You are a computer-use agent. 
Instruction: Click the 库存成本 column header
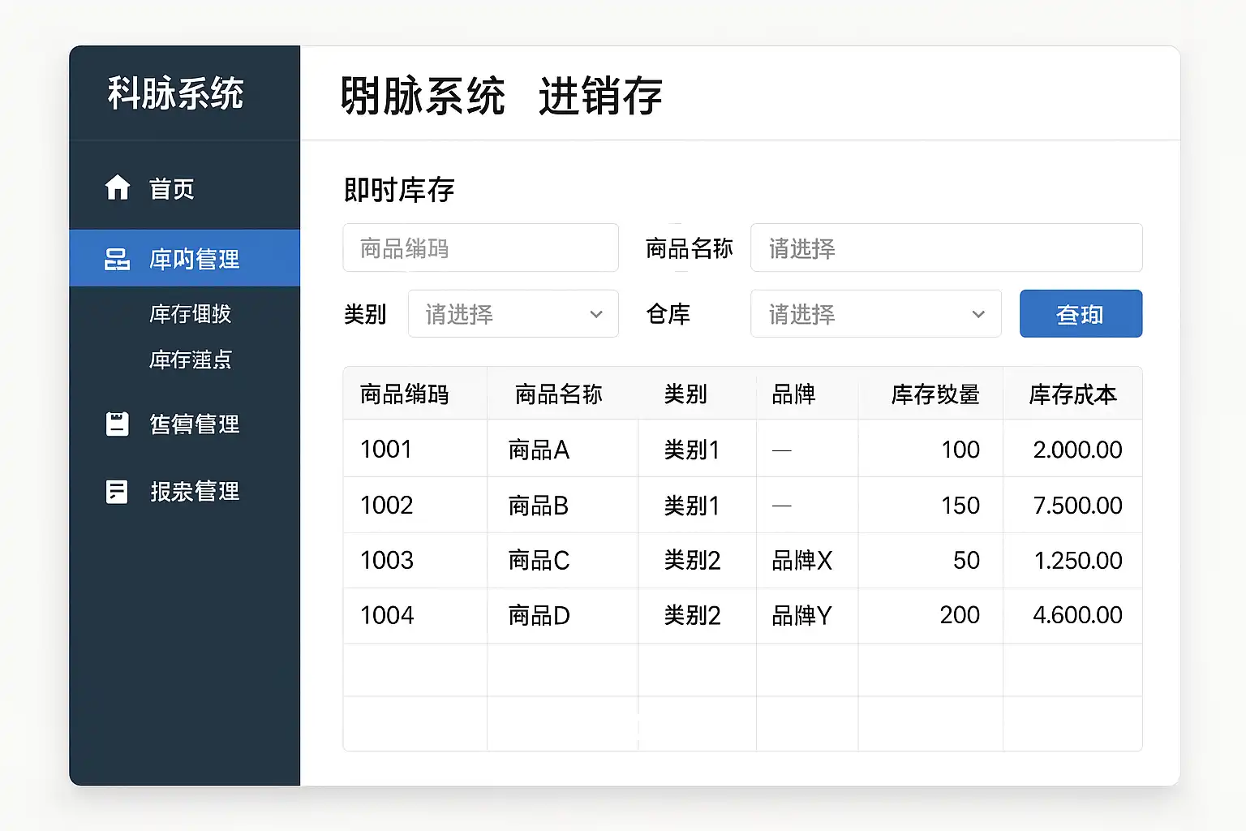[1072, 394]
